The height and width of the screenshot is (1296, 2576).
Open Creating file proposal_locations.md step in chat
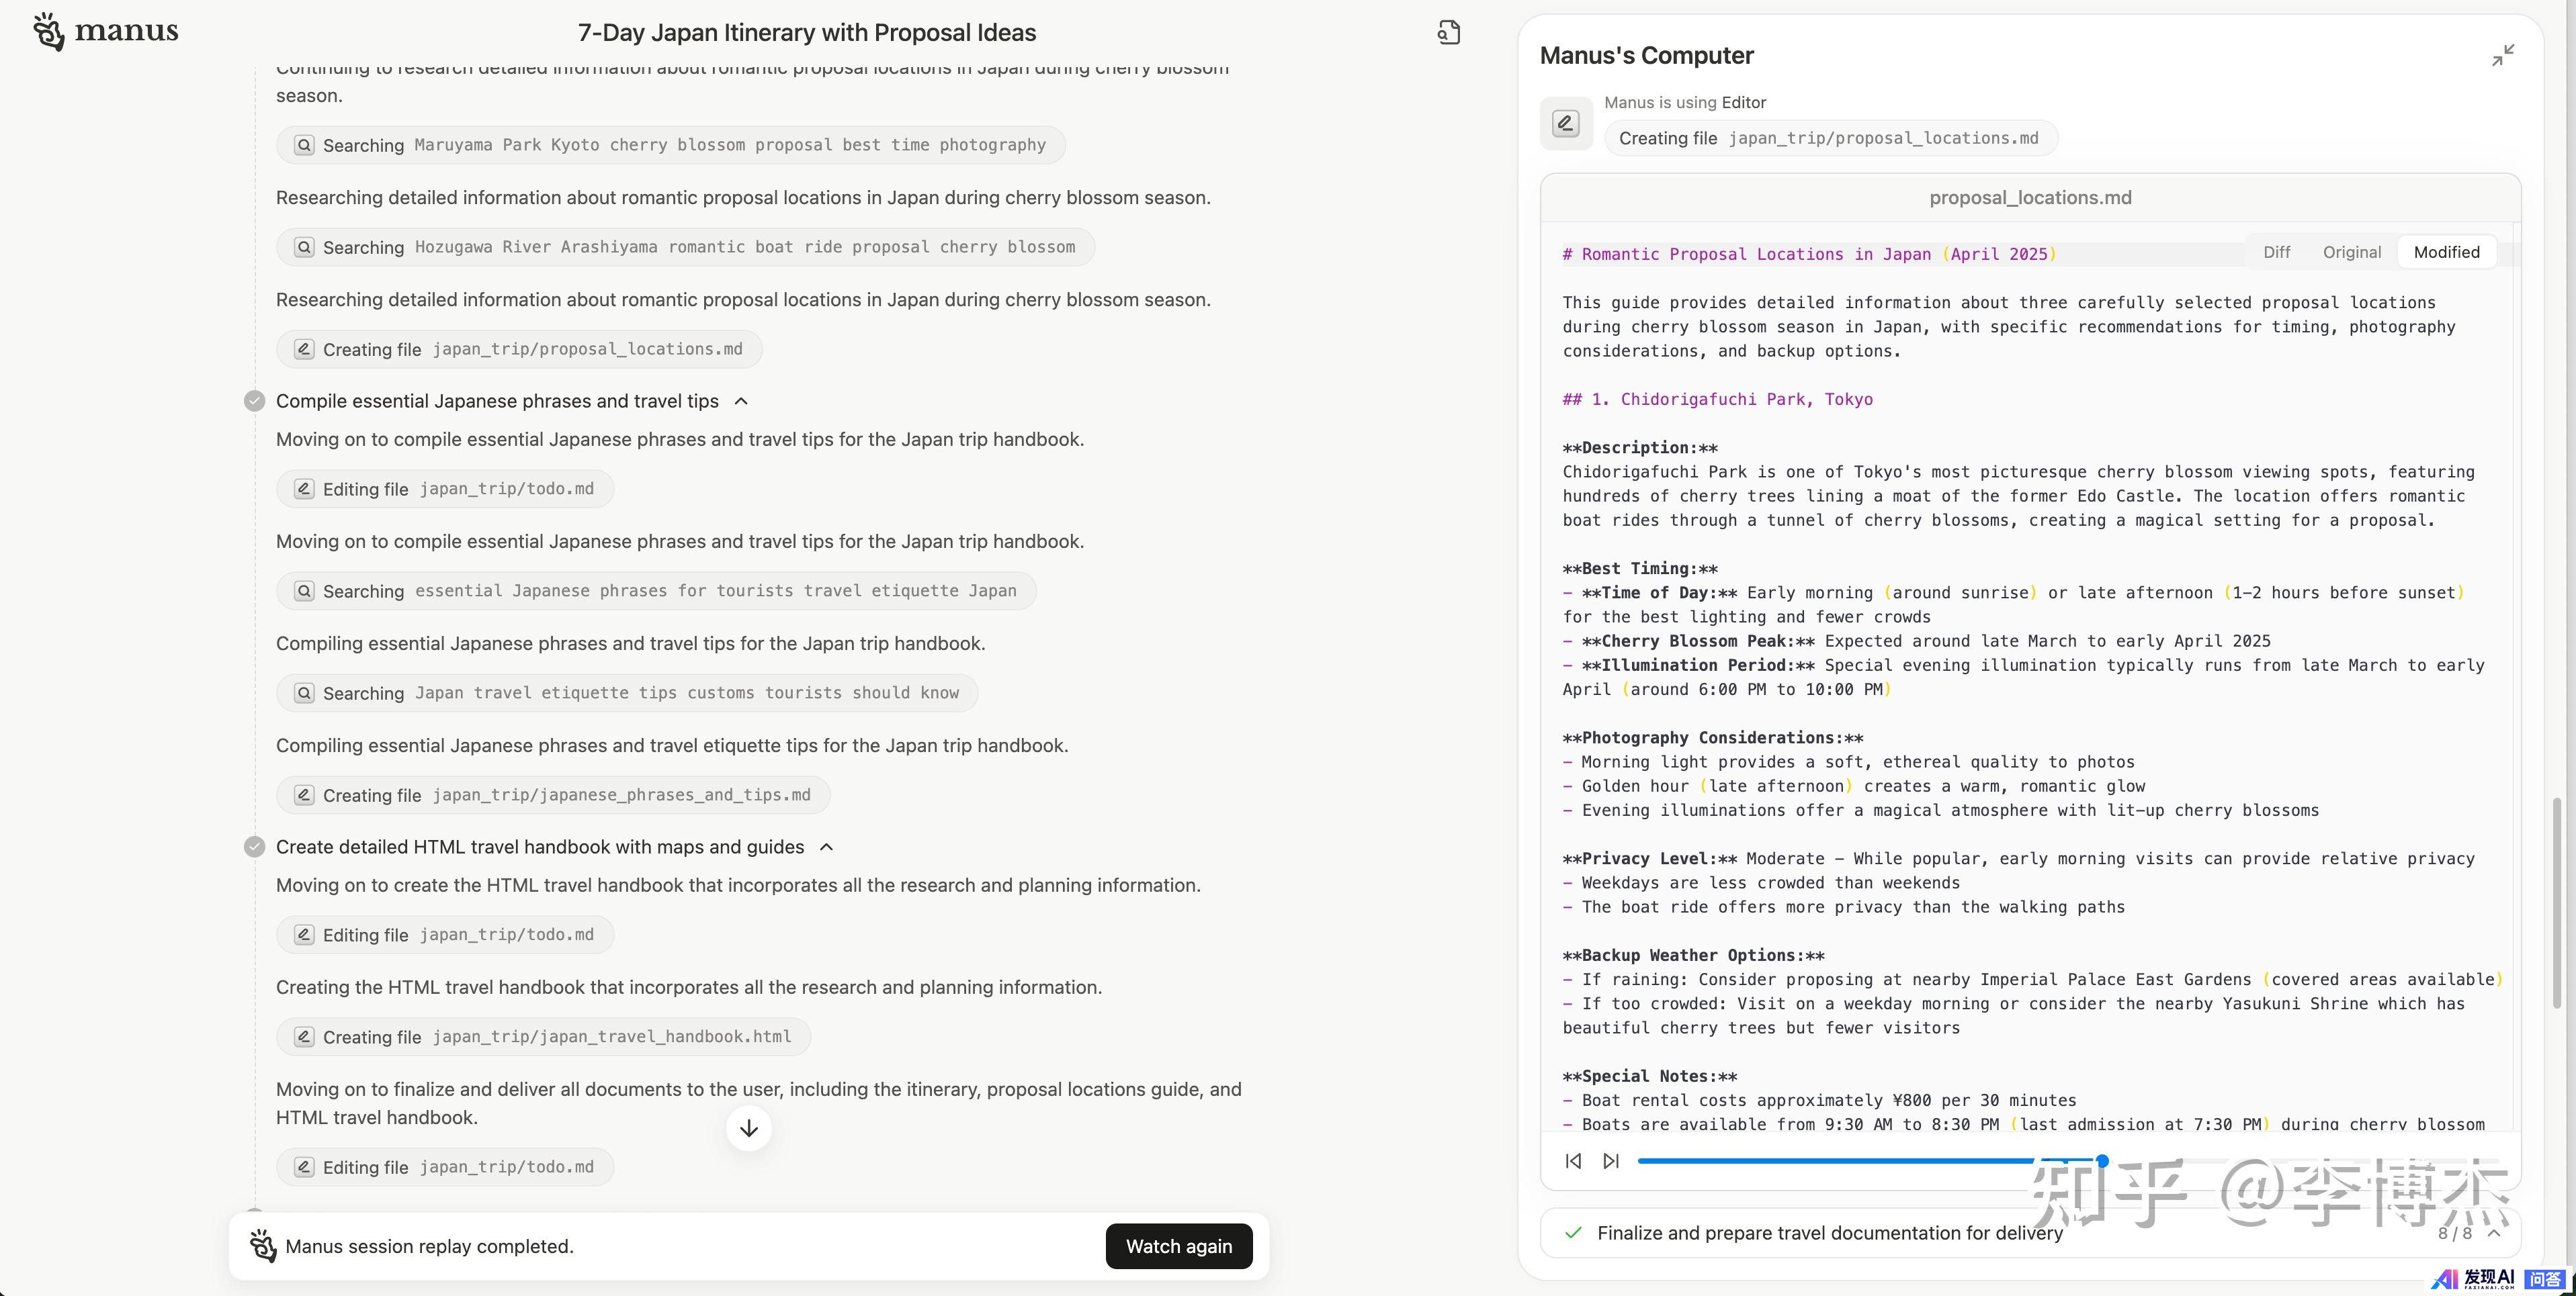519,350
